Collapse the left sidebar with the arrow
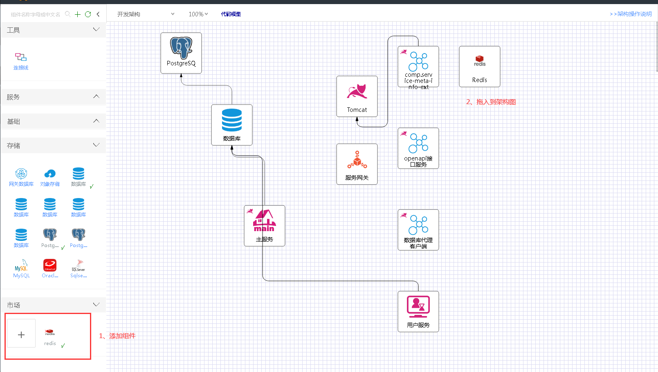 coord(98,14)
